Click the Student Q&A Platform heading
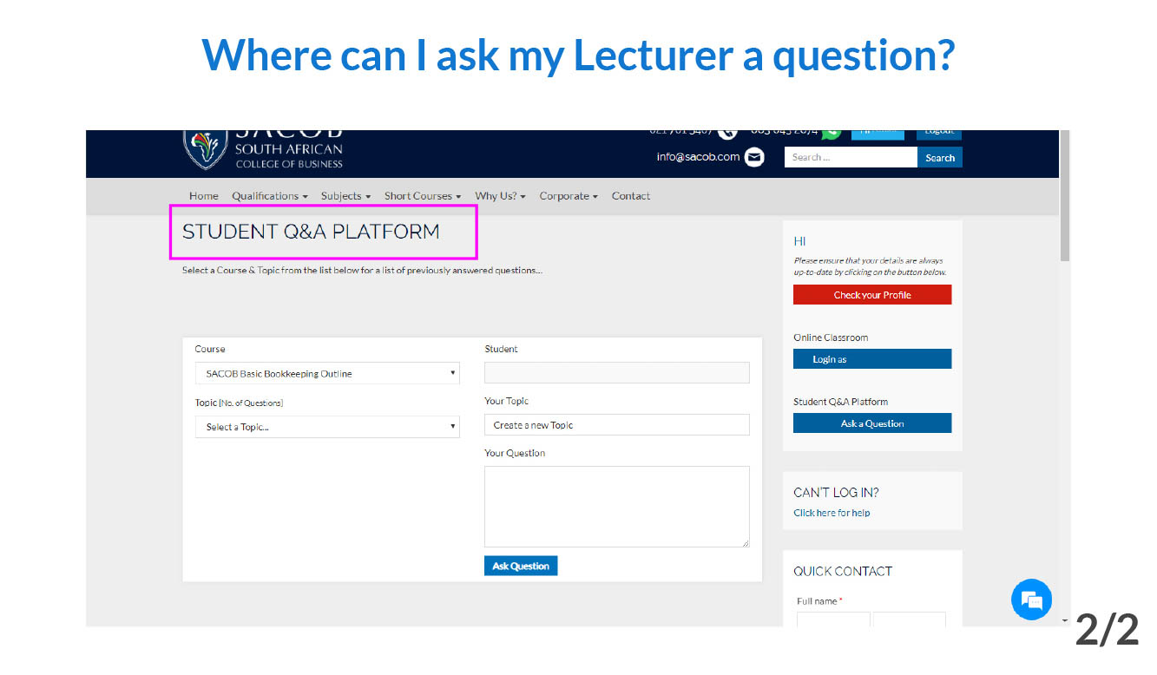The image size is (1157, 675). pyautogui.click(x=311, y=232)
